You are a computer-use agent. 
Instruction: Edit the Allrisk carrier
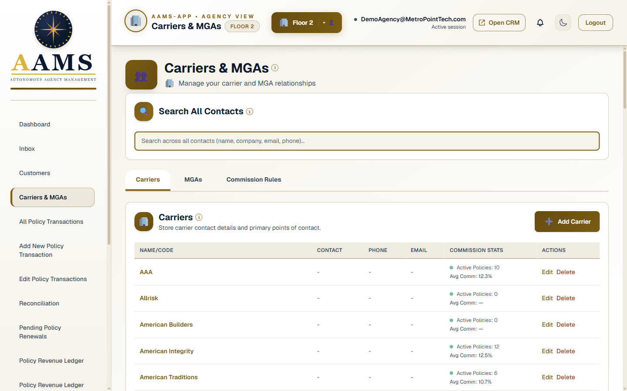pyautogui.click(x=547, y=298)
